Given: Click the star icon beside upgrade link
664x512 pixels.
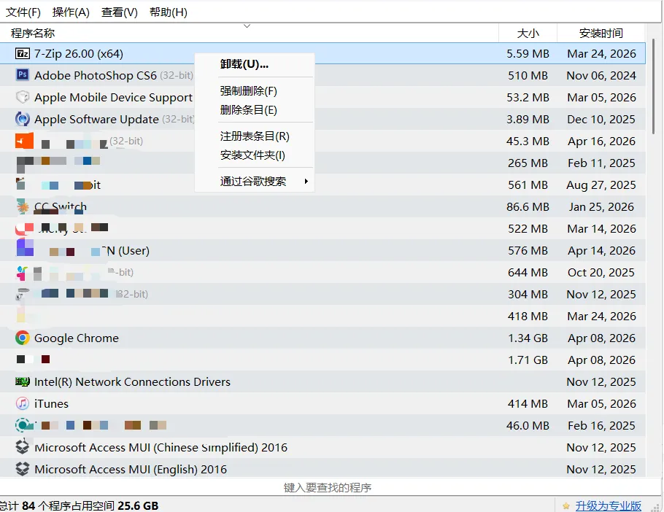Looking at the screenshot, I should tap(566, 505).
